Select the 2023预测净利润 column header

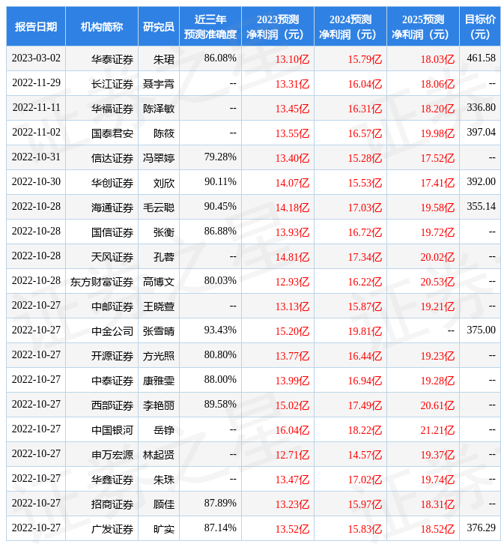point(278,27)
